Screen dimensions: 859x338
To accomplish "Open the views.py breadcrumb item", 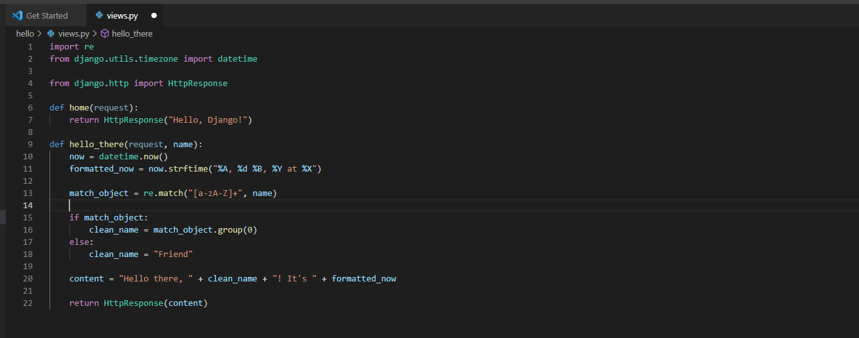I will 73,33.
